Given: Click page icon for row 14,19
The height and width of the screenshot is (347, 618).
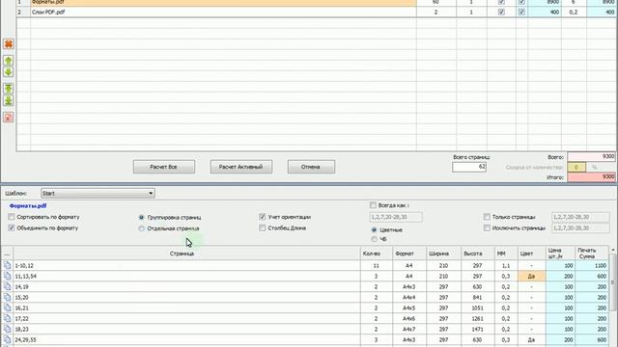Looking at the screenshot, I should [x=7, y=287].
